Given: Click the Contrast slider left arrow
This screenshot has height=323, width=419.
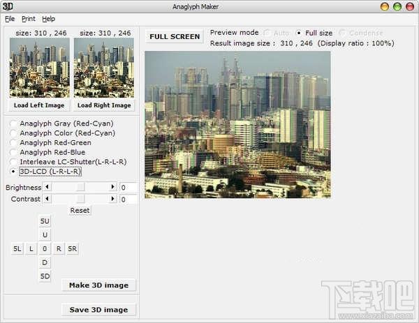Looking at the screenshot, I should click(47, 200).
